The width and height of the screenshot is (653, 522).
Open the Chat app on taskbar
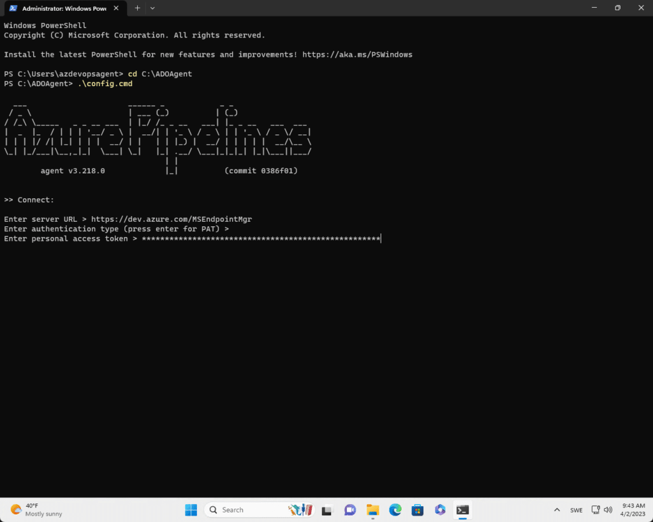pos(350,510)
